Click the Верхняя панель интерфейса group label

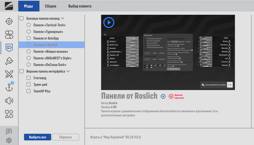click(46, 71)
